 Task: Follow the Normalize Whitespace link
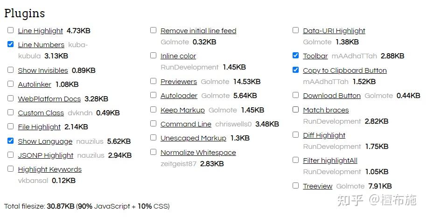(198, 153)
